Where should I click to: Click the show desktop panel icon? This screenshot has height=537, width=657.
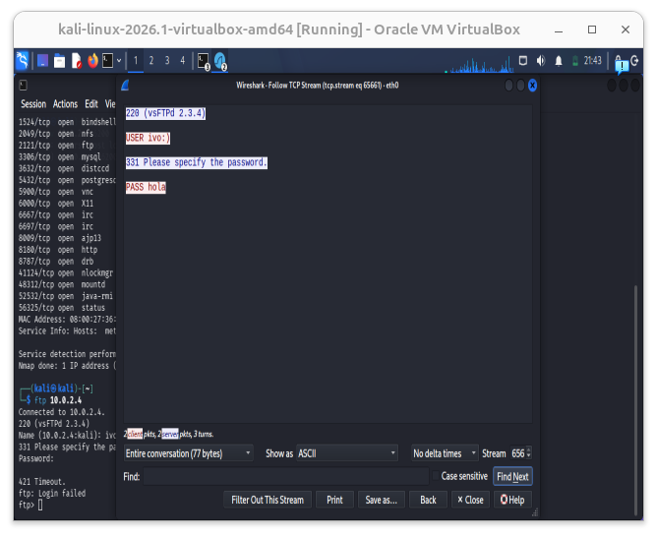(x=42, y=61)
